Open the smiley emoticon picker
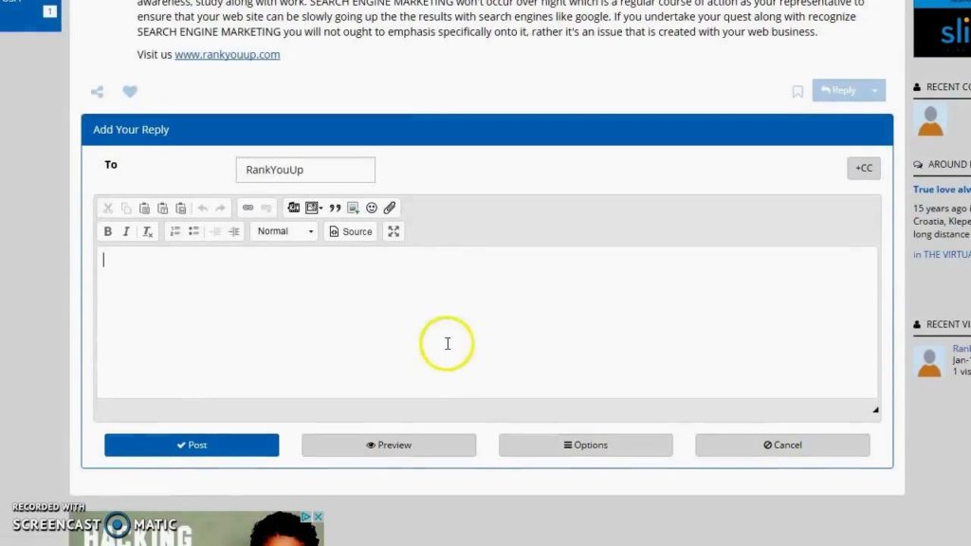Screen dimensions: 971x546 [x=372, y=208]
